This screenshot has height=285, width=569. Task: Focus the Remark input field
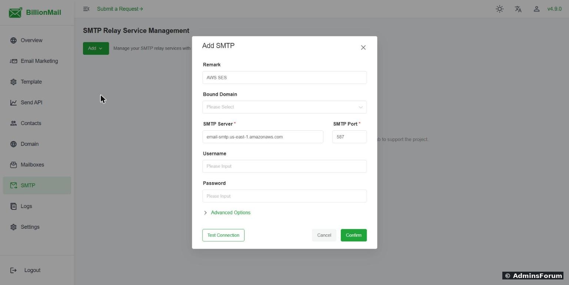click(x=284, y=77)
